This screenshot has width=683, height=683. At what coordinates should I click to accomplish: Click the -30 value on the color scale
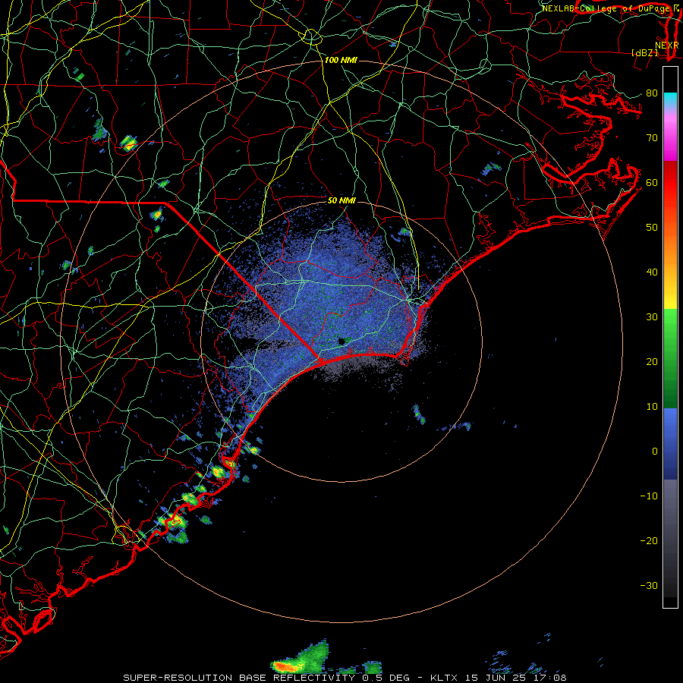pos(649,587)
